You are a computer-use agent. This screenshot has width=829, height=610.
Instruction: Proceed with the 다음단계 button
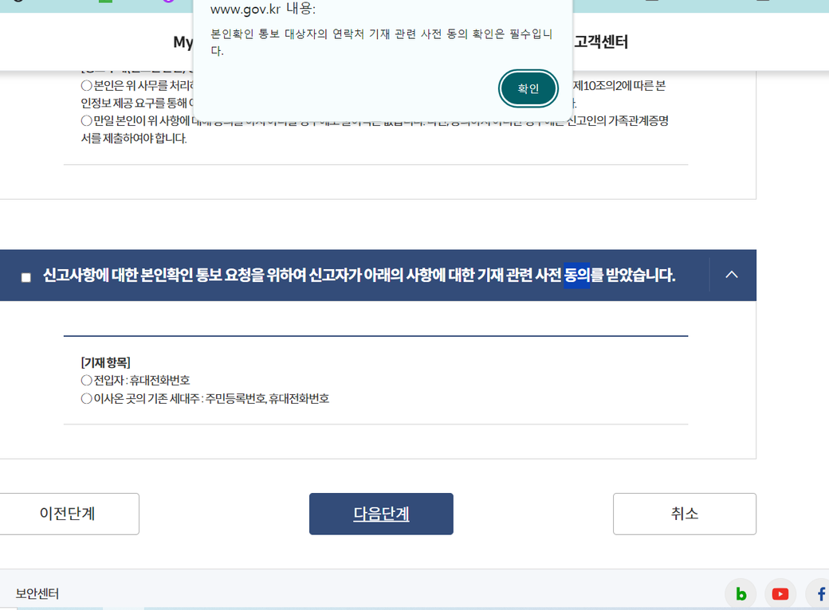[x=381, y=514]
